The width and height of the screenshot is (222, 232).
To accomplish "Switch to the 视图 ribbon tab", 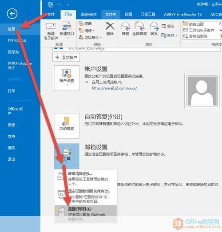I will [x=128, y=14].
